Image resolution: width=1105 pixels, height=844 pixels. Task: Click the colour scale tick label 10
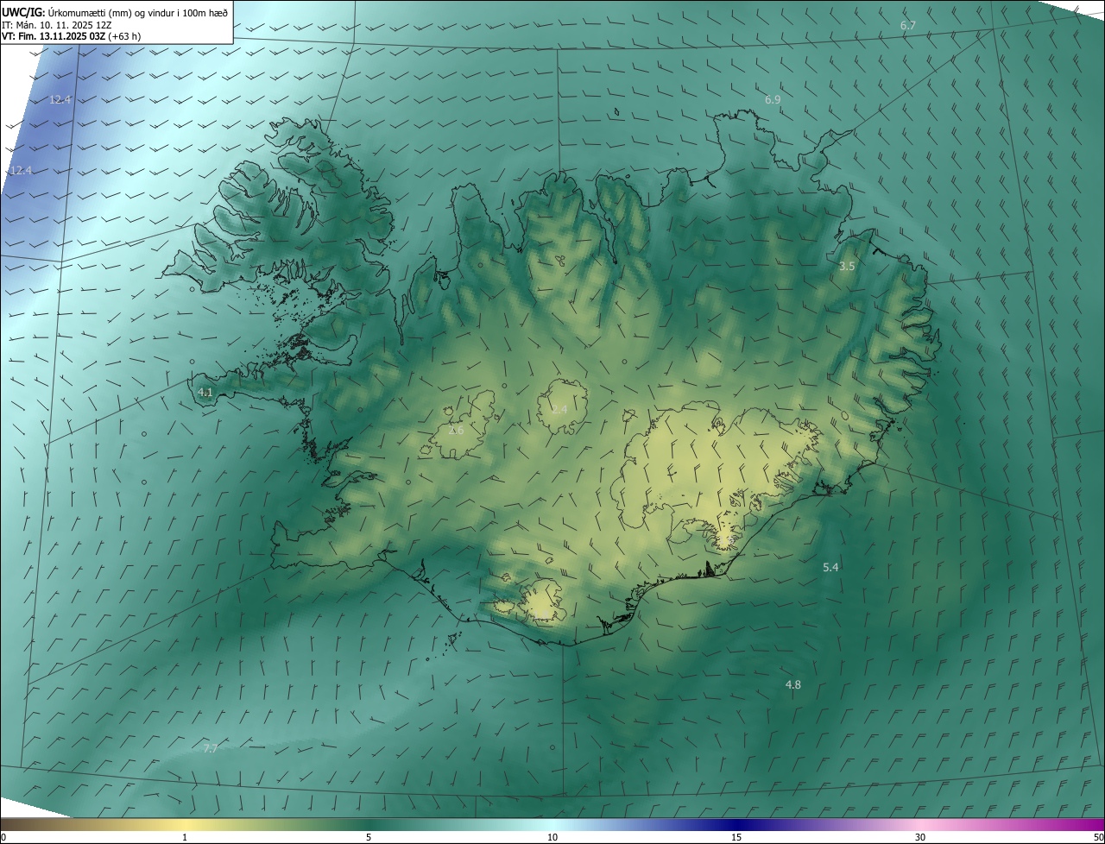coord(552,838)
